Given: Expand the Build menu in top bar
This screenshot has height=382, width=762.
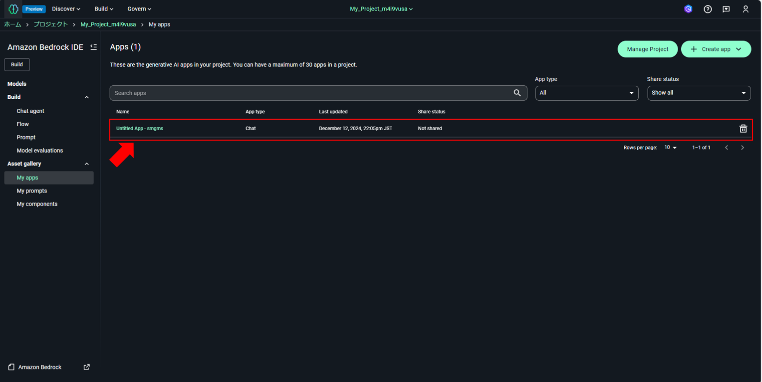Looking at the screenshot, I should pyautogui.click(x=104, y=9).
